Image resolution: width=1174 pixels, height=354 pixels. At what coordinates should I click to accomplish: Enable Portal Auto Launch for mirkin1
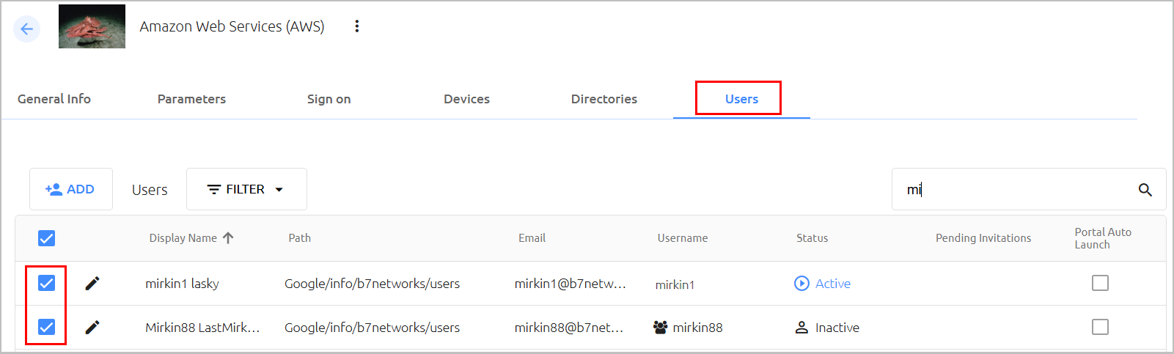coord(1100,283)
